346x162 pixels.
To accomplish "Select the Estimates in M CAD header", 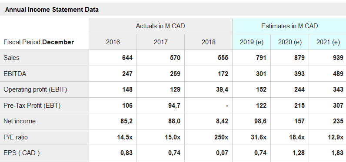I will (x=289, y=26).
